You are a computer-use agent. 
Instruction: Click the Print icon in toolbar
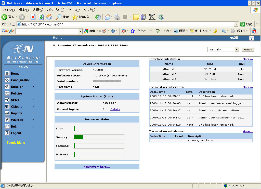[x=117, y=17]
